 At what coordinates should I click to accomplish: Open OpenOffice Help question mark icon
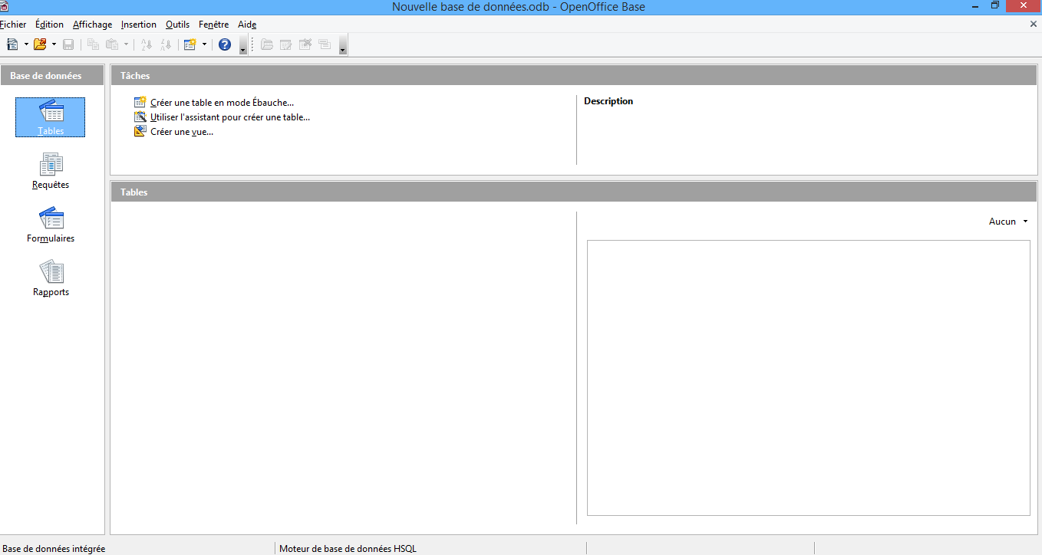(225, 44)
